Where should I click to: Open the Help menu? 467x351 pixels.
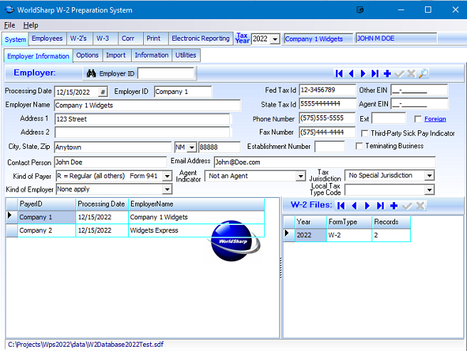point(31,26)
